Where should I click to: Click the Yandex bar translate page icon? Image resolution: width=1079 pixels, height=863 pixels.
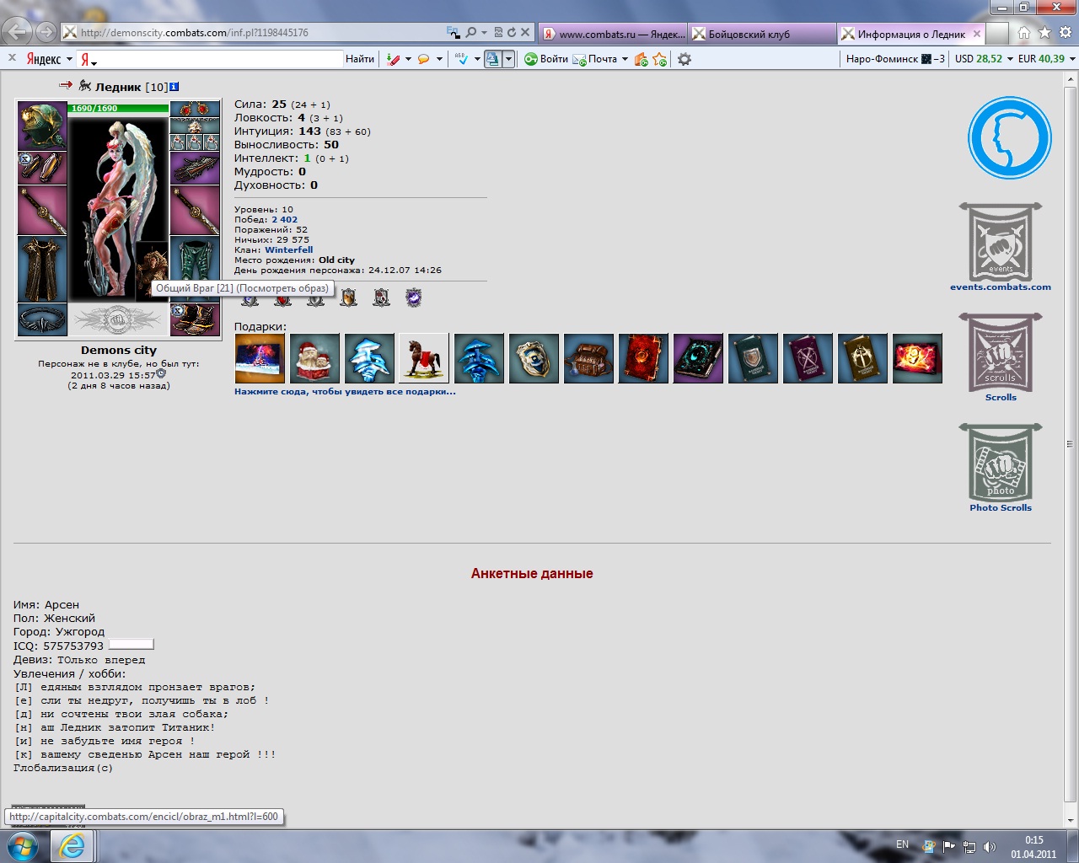[493, 59]
